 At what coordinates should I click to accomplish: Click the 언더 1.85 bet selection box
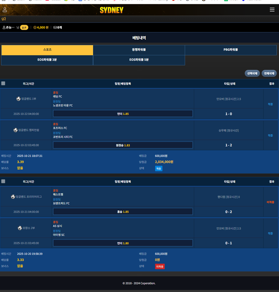[123, 114]
